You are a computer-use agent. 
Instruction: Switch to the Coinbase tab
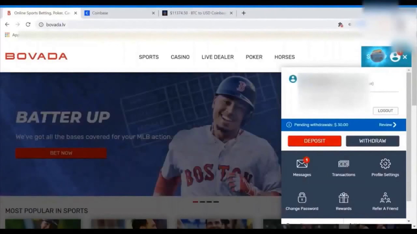click(120, 13)
